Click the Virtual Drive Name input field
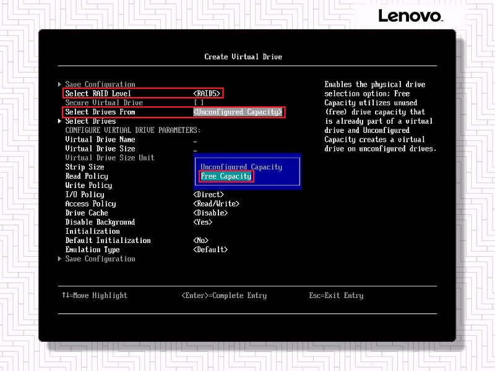Screen dimensions: 495x371 click(196, 140)
